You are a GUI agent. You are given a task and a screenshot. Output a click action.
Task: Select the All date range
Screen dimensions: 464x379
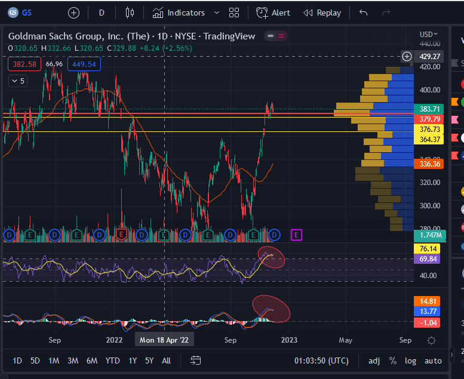[x=166, y=360]
